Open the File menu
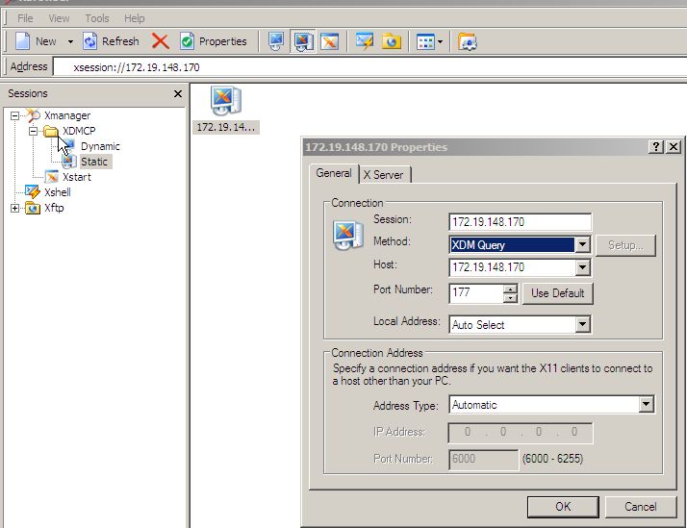 25,18
